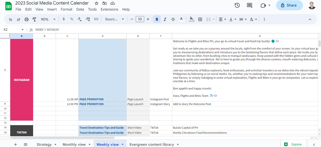This screenshot has width=321, height=147.
Task: Open the merge cells type dropdown
Action: click(x=214, y=19)
